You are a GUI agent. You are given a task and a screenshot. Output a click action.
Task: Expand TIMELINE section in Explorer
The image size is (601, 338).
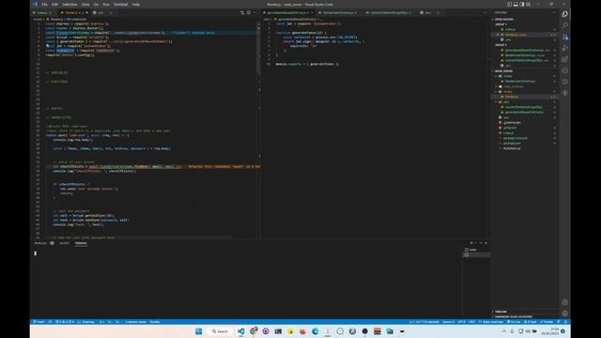click(x=501, y=312)
